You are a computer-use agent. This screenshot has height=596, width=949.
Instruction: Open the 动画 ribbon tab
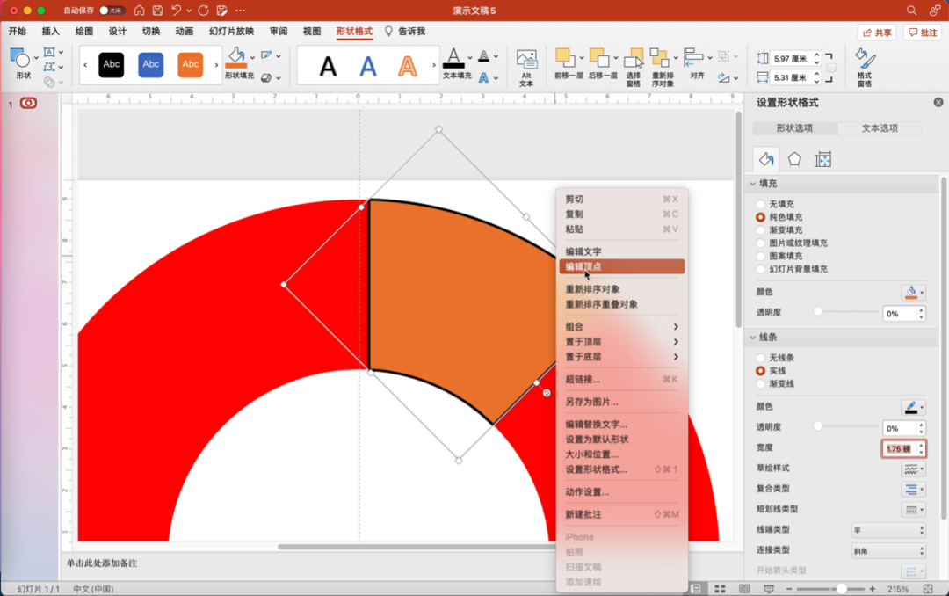[x=184, y=31]
